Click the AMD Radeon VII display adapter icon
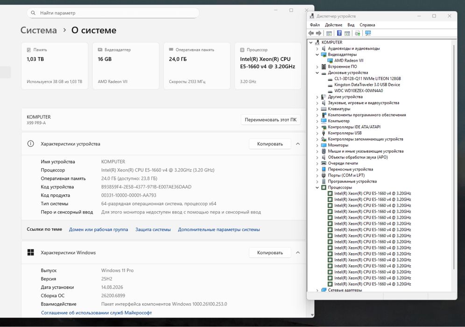Screen dimensions: 465x327 (330, 61)
